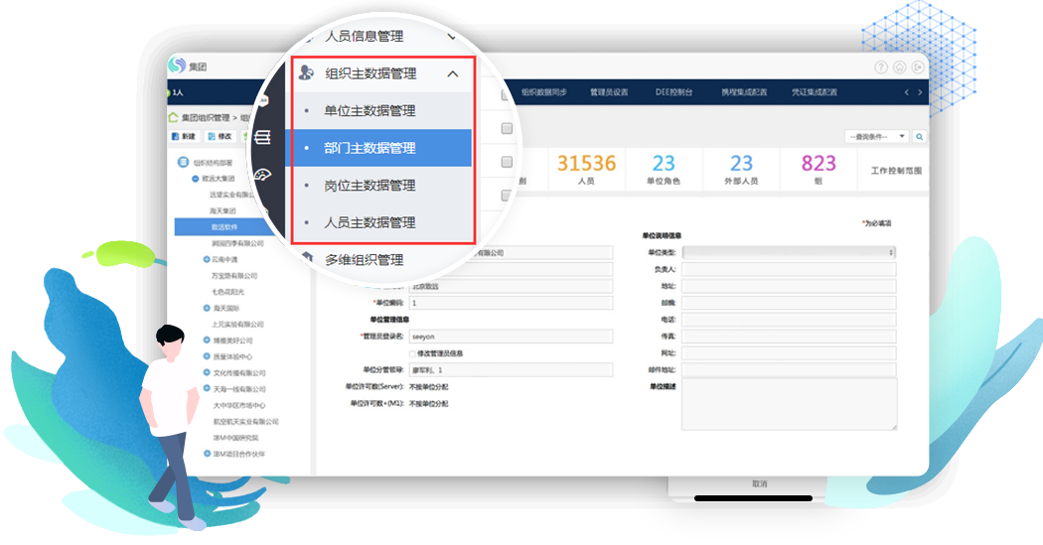1043x545 pixels.
Task: Check the 修改管理员信息 checkbox
Action: coord(413,353)
